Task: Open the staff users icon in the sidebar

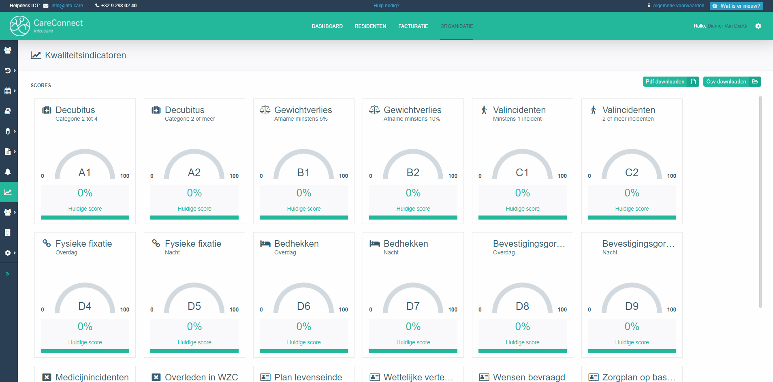Action: coord(7,212)
